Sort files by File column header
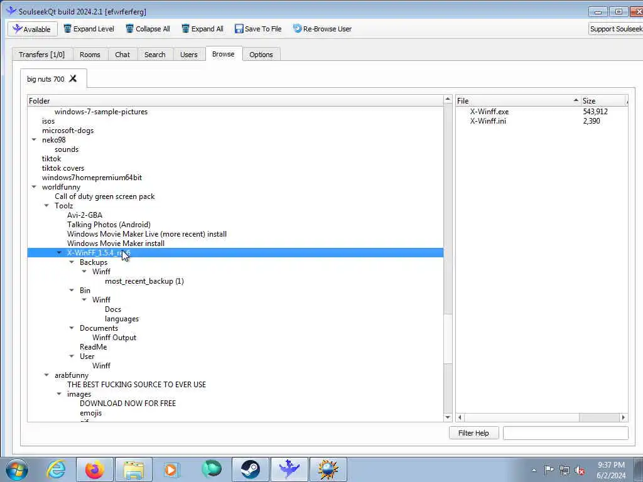This screenshot has width=643, height=482. (x=518, y=101)
